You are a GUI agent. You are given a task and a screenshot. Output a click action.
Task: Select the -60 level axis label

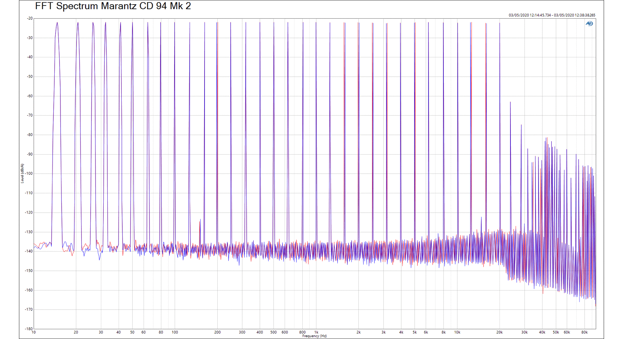pos(29,96)
